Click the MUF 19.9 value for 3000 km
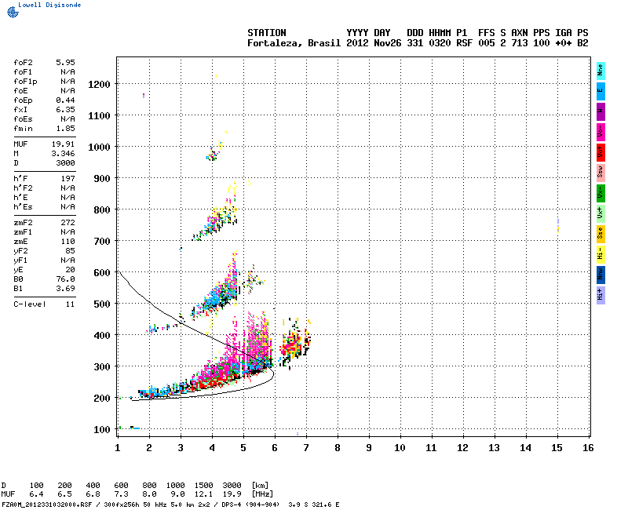The height and width of the screenshot is (510, 628). [x=232, y=494]
